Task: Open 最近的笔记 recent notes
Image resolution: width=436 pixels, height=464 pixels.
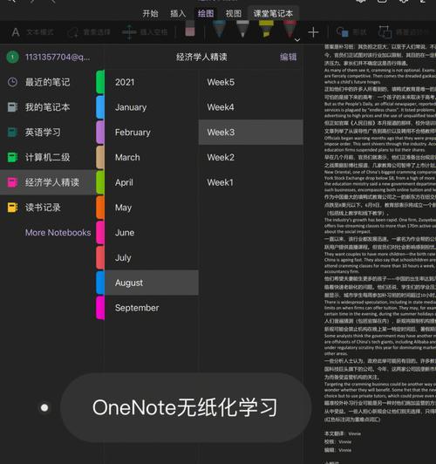Action: (48, 82)
